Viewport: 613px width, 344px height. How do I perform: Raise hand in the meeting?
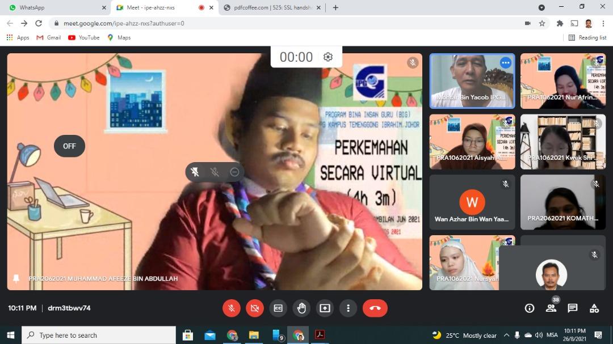tap(301, 308)
